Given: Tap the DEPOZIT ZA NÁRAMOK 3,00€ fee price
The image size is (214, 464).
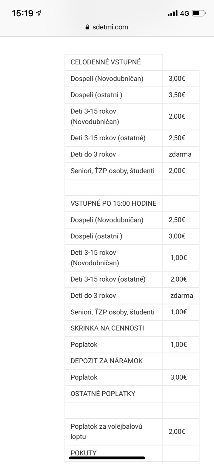Looking at the screenshot, I should (x=179, y=377).
